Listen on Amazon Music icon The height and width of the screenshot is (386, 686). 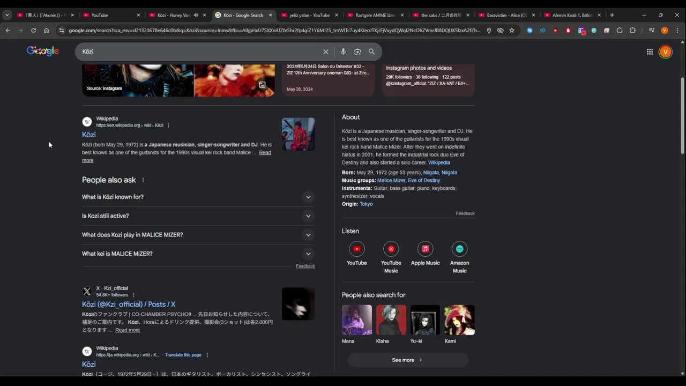[x=460, y=249]
